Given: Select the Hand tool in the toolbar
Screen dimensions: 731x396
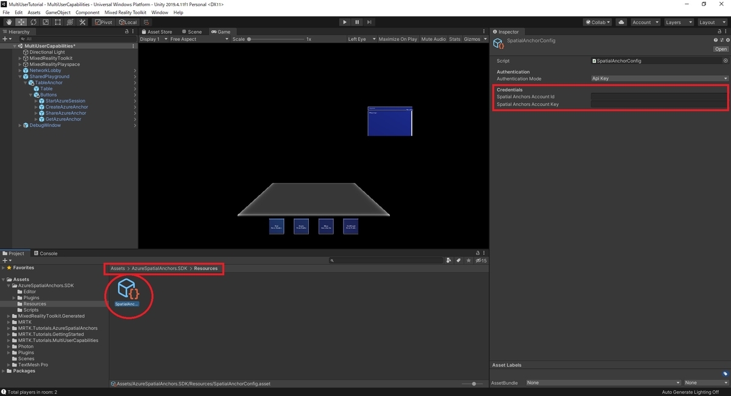Looking at the screenshot, I should coord(9,22).
